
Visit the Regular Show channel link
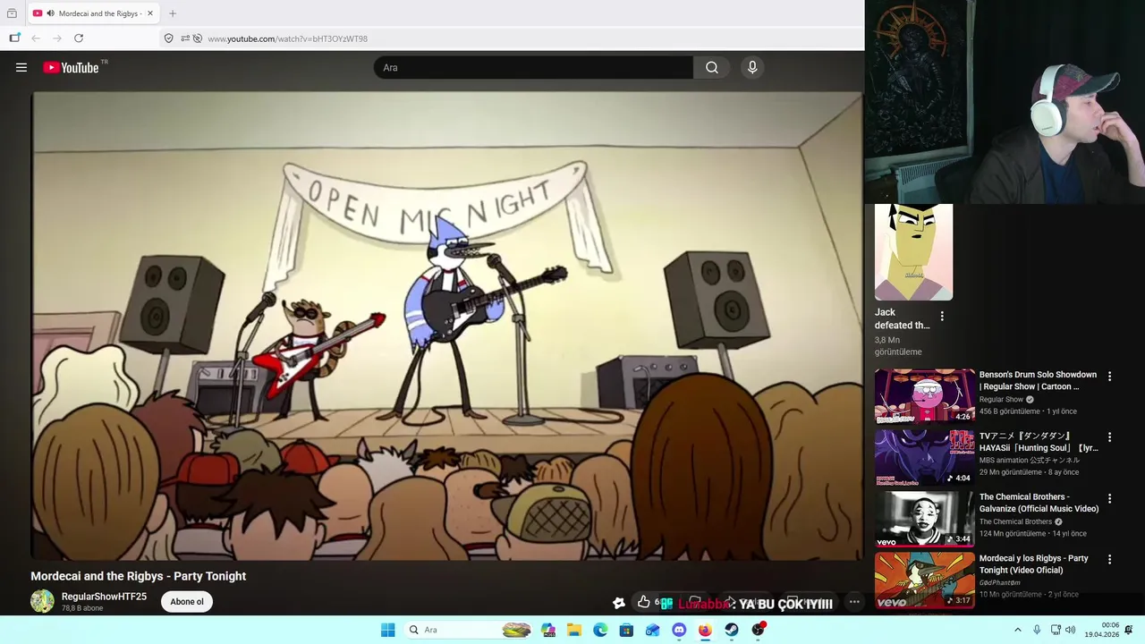point(1001,399)
